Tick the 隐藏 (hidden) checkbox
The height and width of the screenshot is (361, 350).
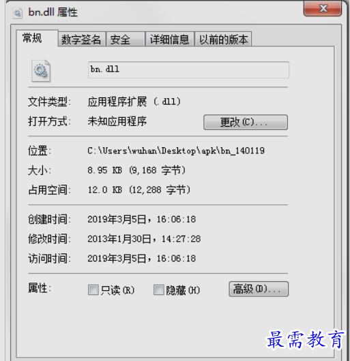point(159,290)
